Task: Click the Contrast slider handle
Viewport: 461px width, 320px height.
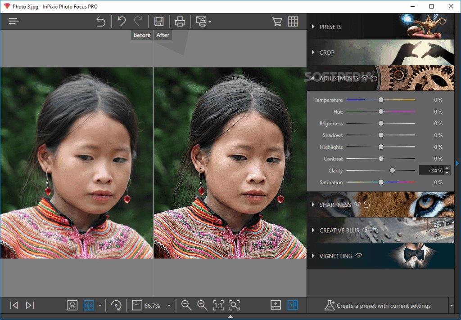Action: point(381,159)
